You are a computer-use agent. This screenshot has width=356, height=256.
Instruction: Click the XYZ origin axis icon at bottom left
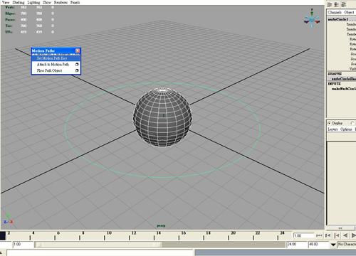(8, 220)
